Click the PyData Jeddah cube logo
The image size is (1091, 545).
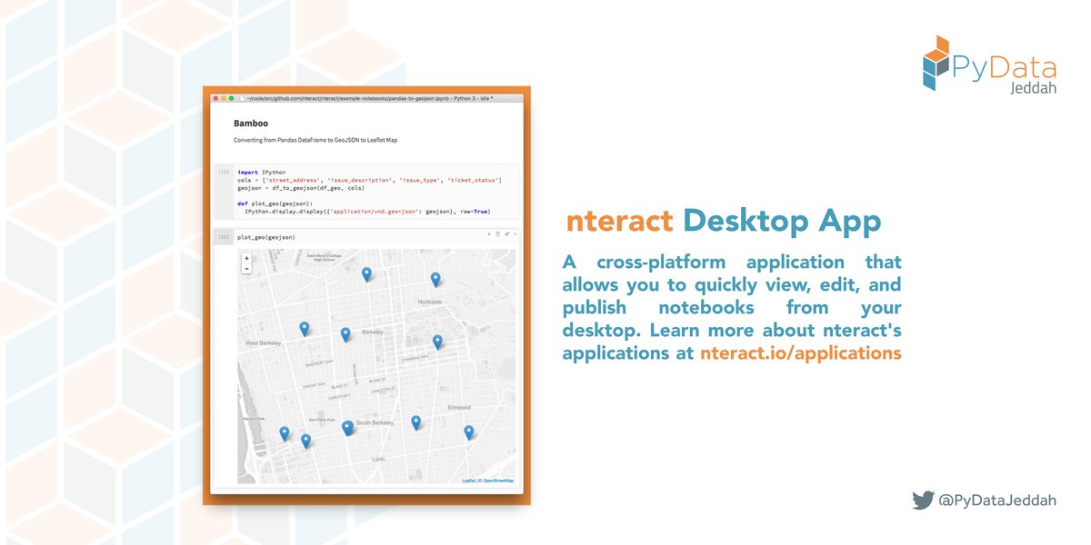click(x=937, y=64)
